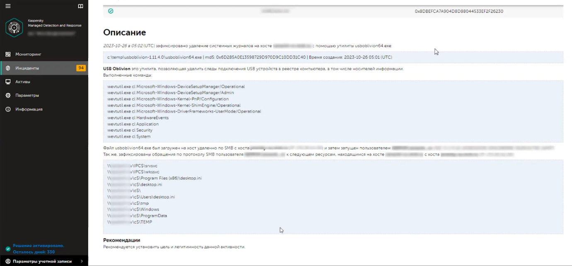Viewport: 572px width, 266px height.
Task: Expand Параметры учетной записи chevron
Action: (x=82, y=261)
